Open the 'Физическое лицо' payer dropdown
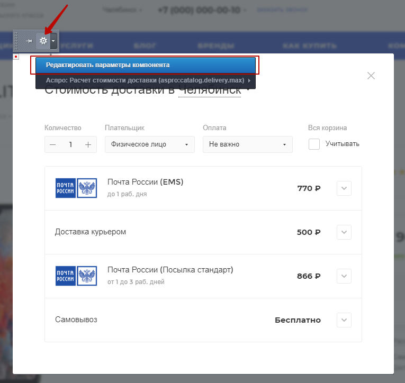 pos(149,144)
